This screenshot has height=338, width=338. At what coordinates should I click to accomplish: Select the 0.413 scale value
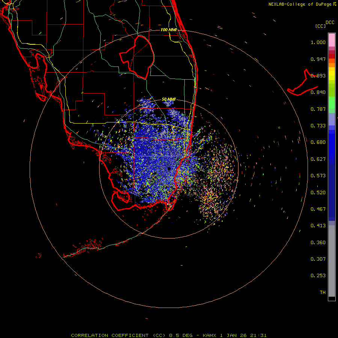click(318, 226)
